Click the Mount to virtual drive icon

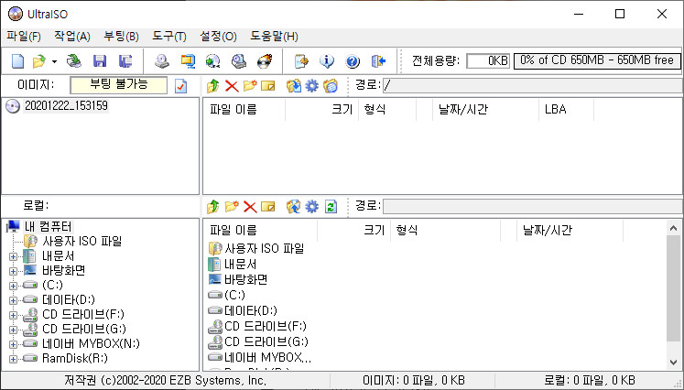click(239, 61)
